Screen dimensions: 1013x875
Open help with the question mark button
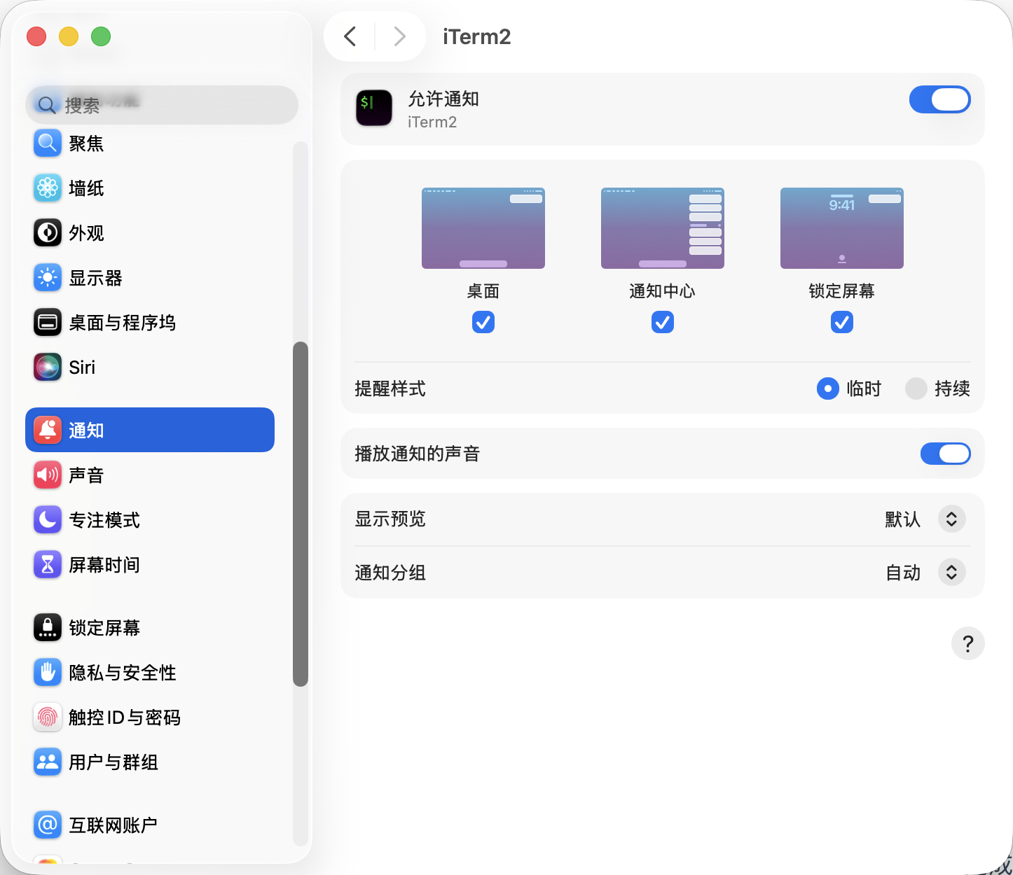click(967, 643)
